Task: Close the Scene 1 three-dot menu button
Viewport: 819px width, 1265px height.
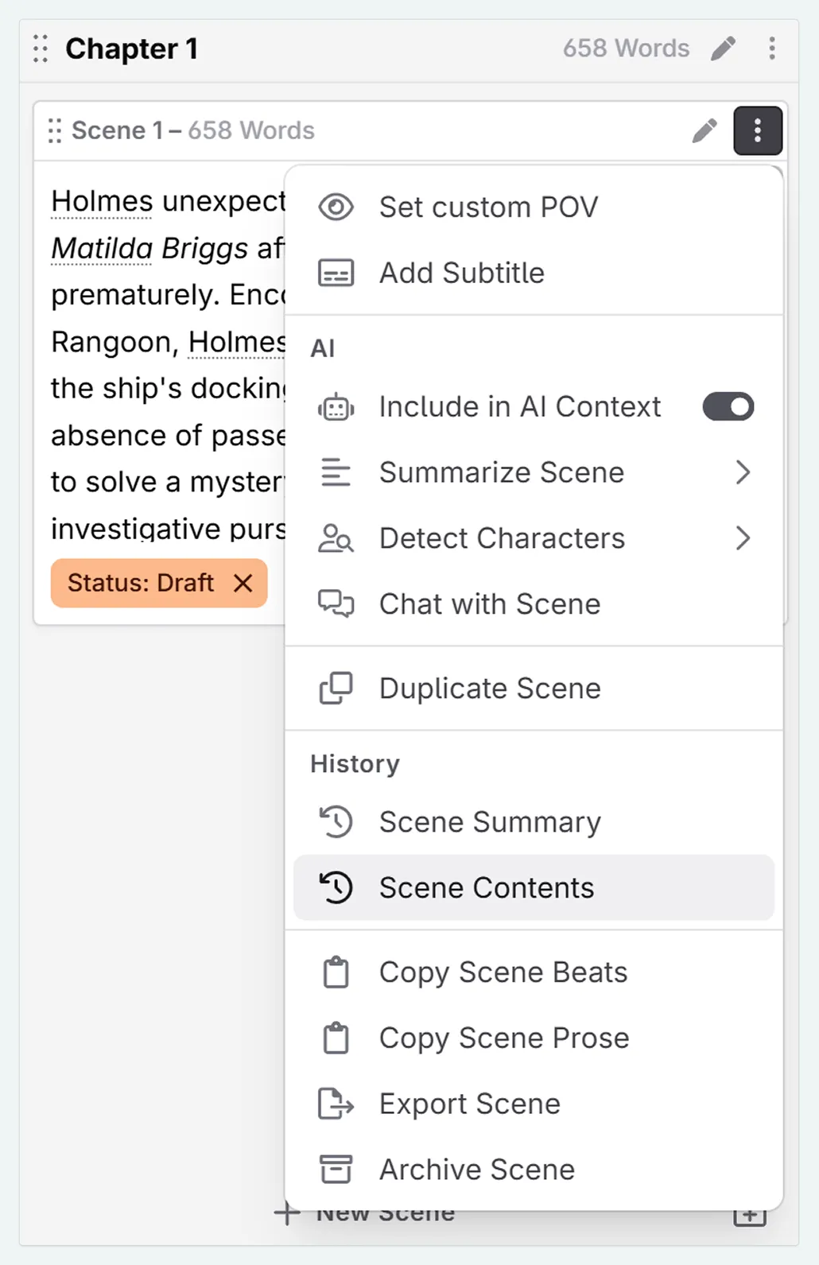Action: click(x=757, y=130)
